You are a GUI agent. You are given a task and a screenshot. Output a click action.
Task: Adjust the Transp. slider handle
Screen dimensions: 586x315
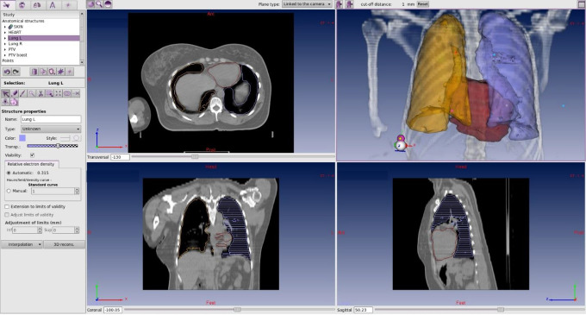58,146
